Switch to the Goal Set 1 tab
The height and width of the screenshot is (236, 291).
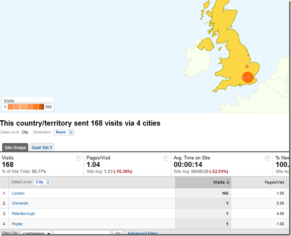(42, 148)
